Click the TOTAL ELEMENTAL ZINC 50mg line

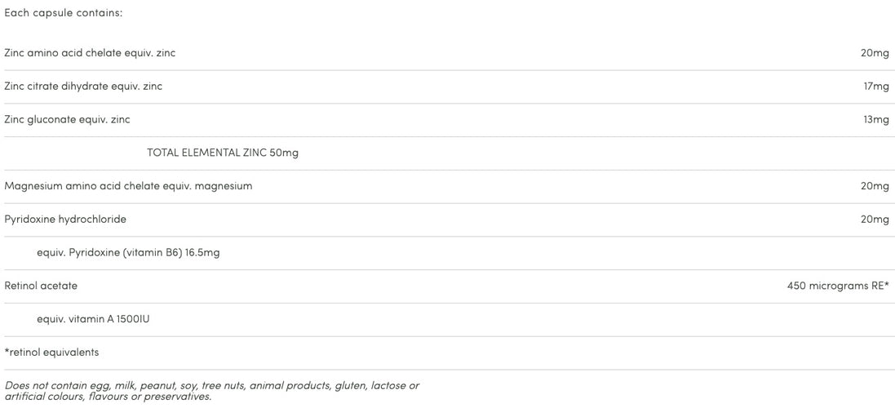[223, 153]
